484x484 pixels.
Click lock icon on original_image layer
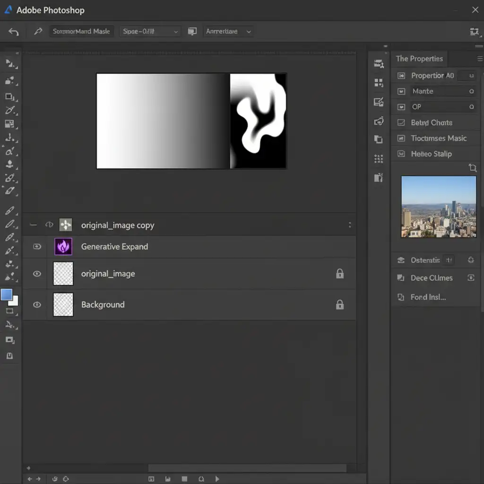(x=339, y=274)
